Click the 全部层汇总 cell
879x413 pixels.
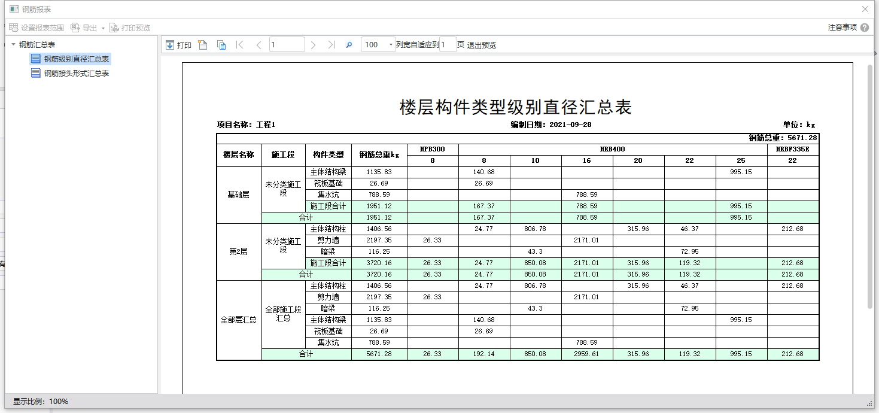click(239, 320)
